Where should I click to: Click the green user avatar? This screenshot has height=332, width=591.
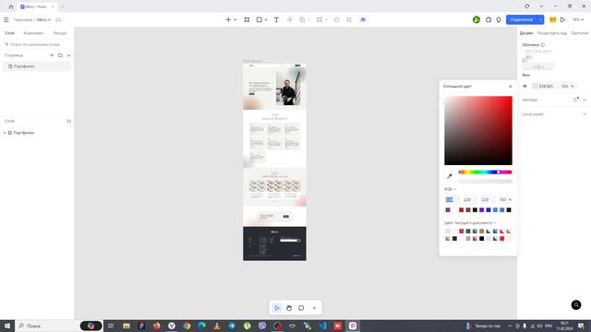tap(476, 19)
